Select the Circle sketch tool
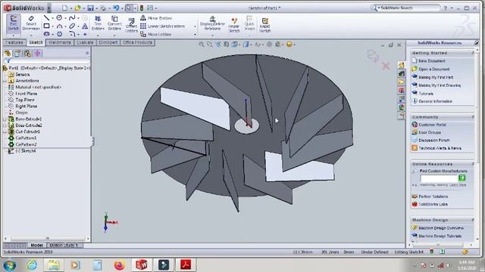Viewport: 485px width, 272px height. pyautogui.click(x=59, y=18)
